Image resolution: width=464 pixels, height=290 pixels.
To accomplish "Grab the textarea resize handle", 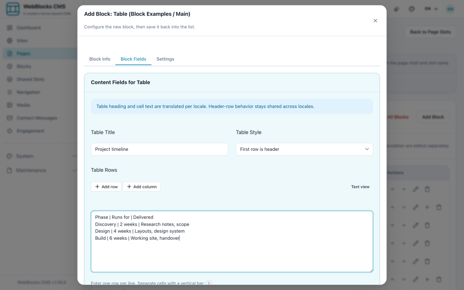I will coord(370,270).
